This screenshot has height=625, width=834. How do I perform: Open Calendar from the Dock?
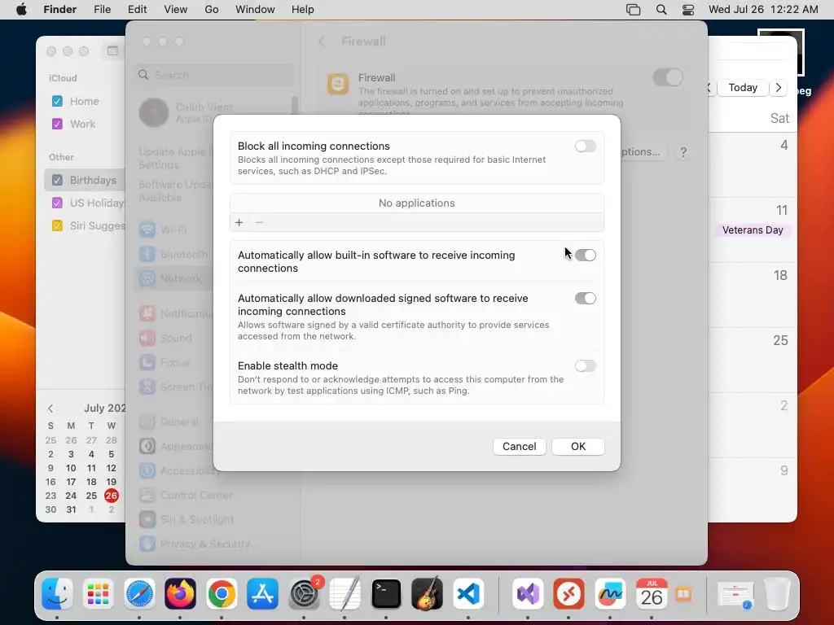pyautogui.click(x=651, y=593)
